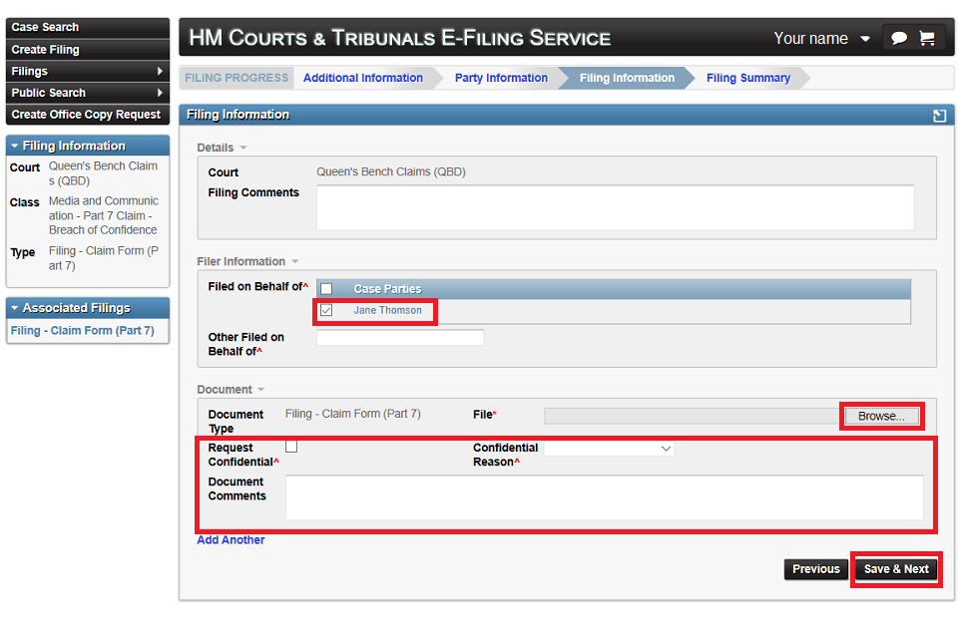Click the Save & Next button
The height and width of the screenshot is (638, 958).
coord(896,569)
